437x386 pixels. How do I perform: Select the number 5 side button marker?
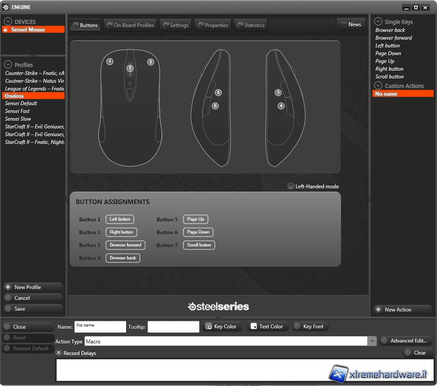click(218, 93)
